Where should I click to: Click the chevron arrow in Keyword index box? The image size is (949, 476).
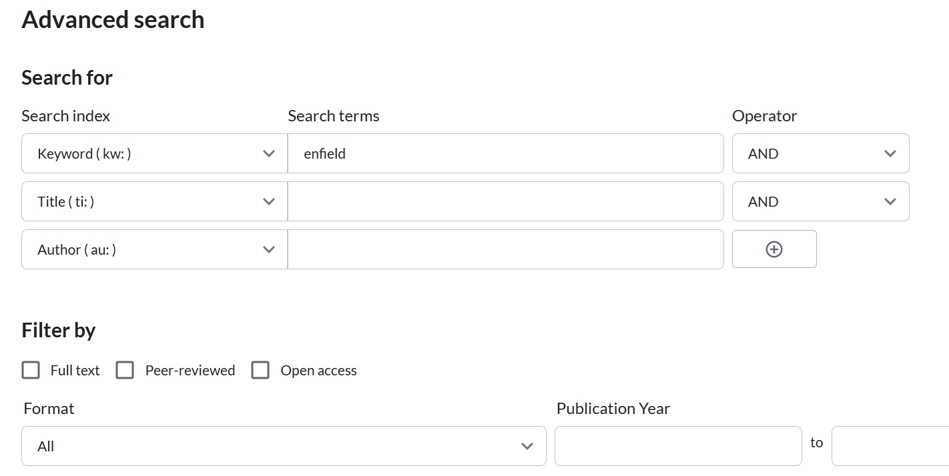click(x=269, y=154)
